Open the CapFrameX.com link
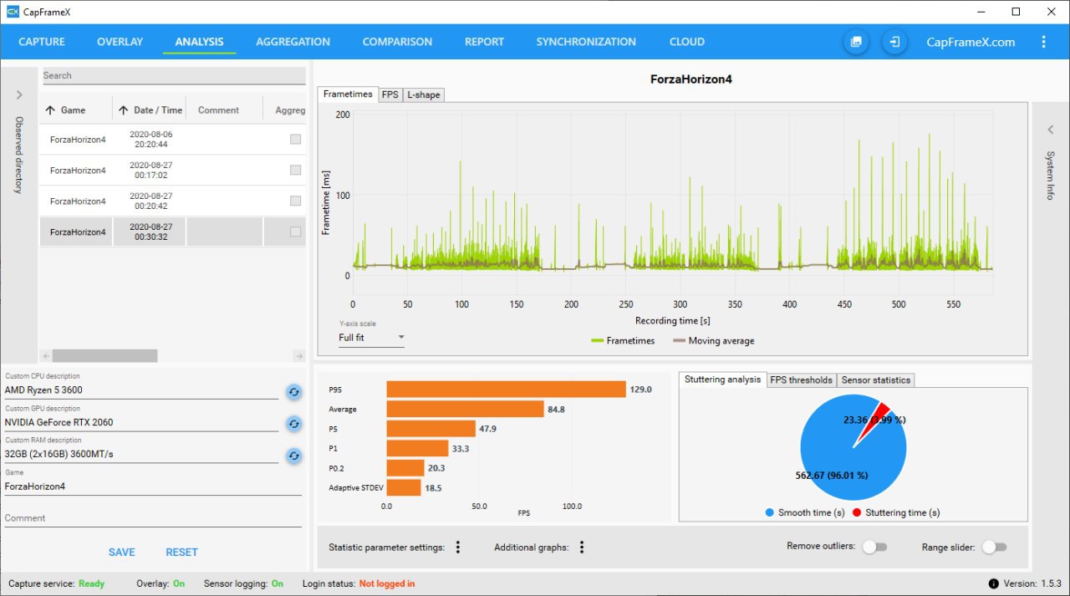Image resolution: width=1070 pixels, height=596 pixels. click(971, 42)
